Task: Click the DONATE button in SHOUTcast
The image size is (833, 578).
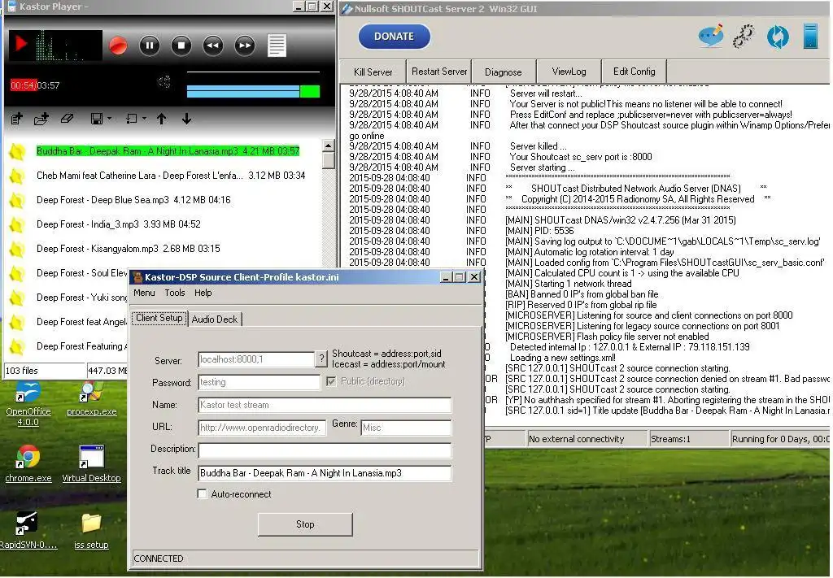Action: pos(395,36)
